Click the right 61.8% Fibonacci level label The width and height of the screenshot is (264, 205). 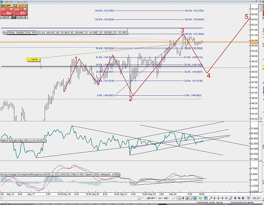[x=193, y=57]
